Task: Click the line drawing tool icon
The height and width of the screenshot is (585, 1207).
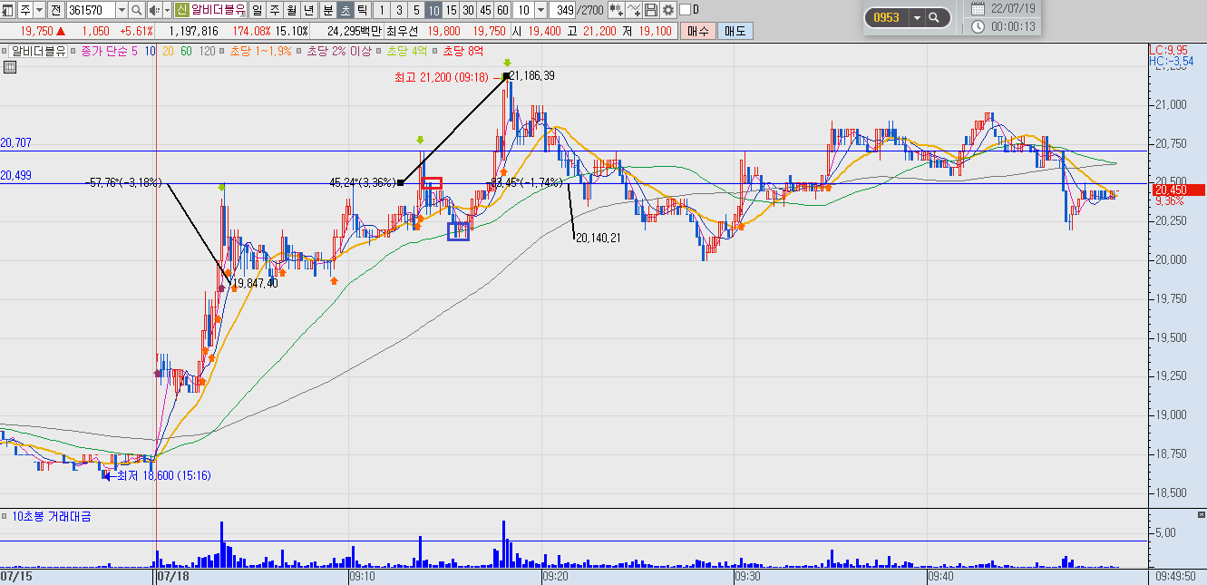Action: point(635,10)
